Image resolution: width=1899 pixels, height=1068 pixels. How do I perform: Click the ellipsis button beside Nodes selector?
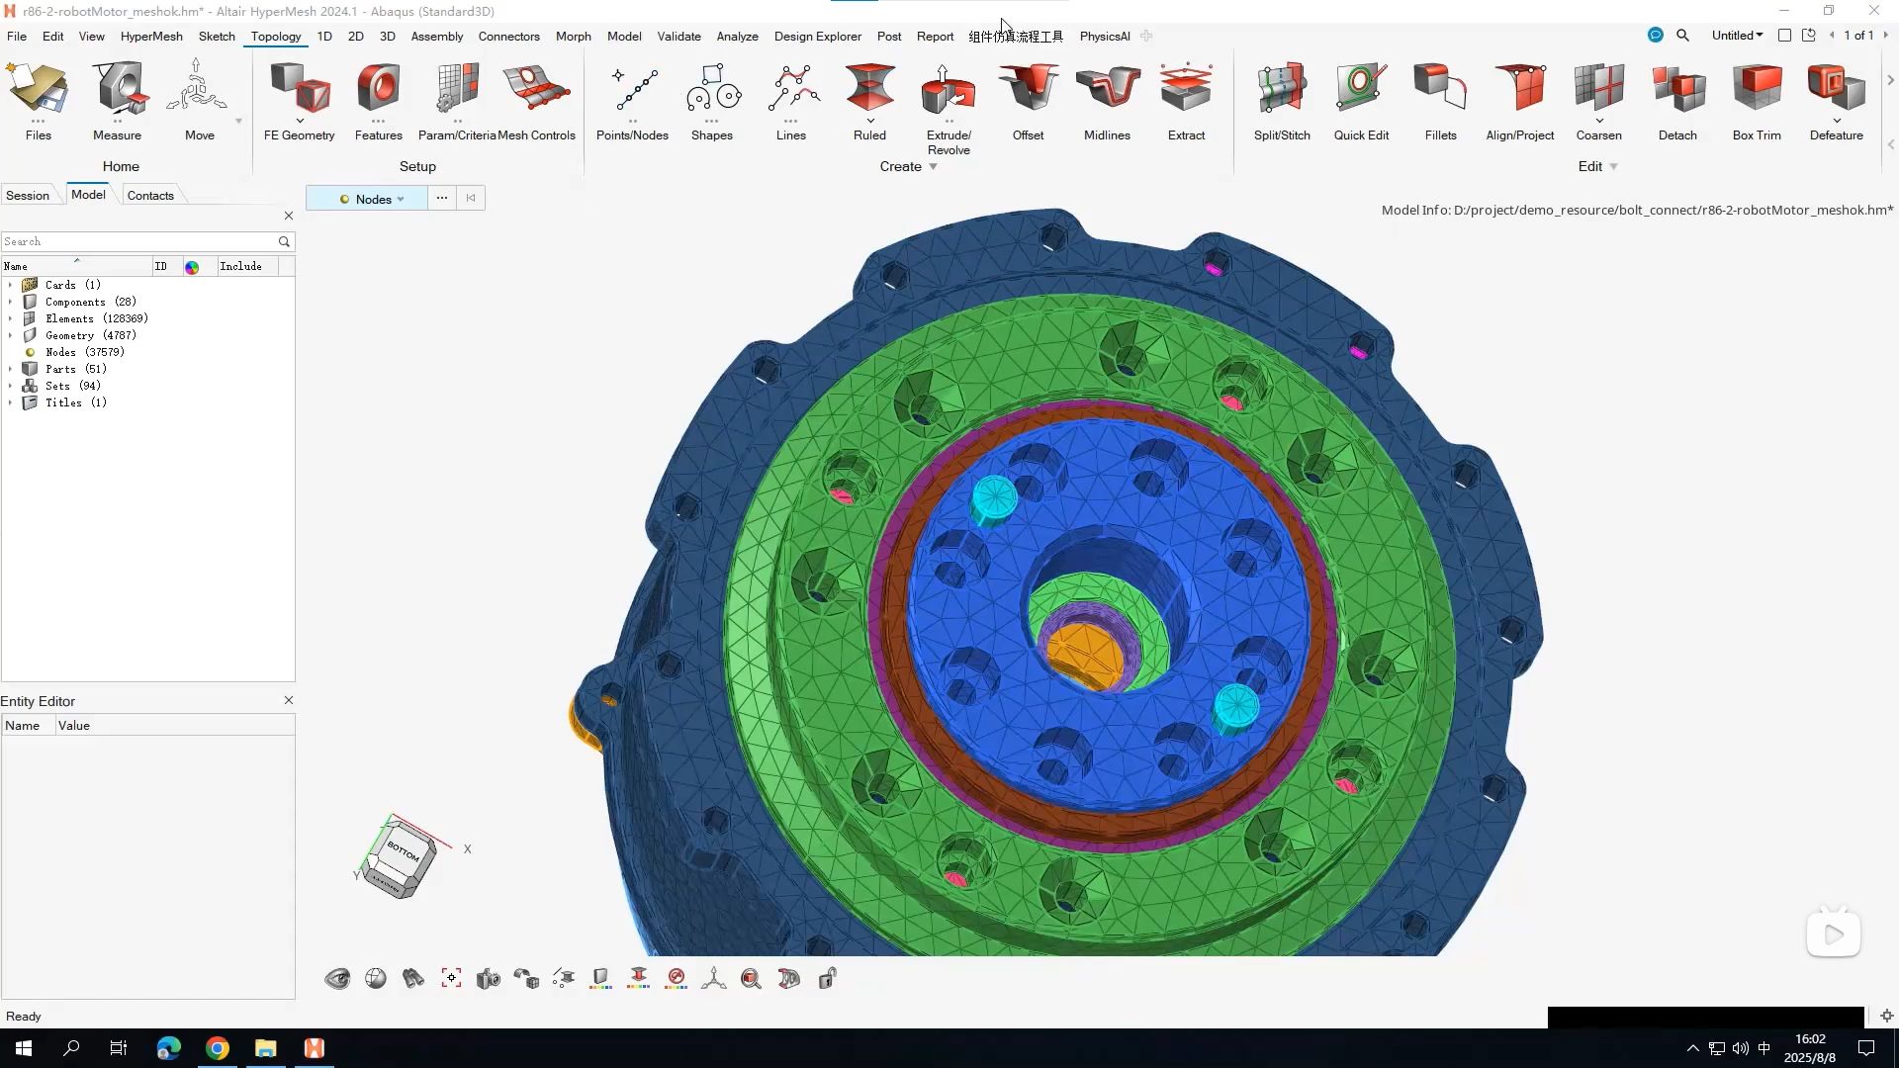coord(442,199)
